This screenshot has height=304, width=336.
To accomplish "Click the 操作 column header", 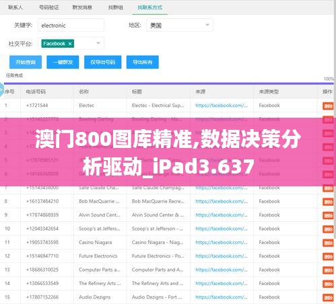I will (x=327, y=91).
